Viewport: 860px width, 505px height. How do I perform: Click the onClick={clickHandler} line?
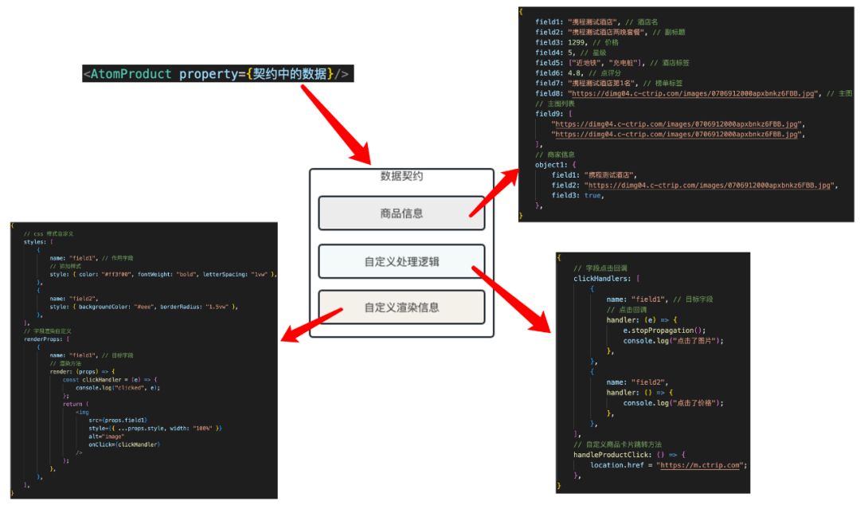point(124,444)
